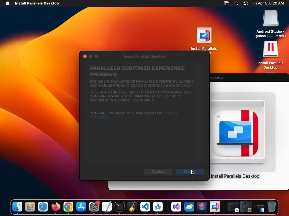Open the Trash in the dock
The width and height of the screenshot is (289, 216).
pyautogui.click(x=272, y=207)
